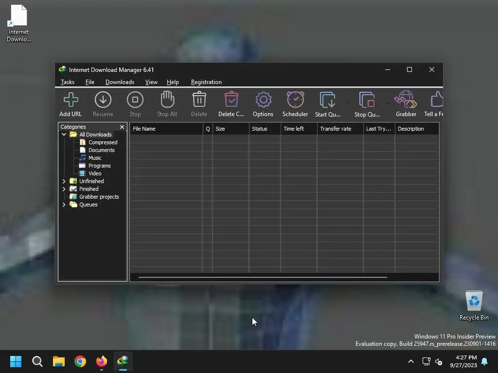Click the Stop All hand icon
The height and width of the screenshot is (373, 498).
coord(167,99)
